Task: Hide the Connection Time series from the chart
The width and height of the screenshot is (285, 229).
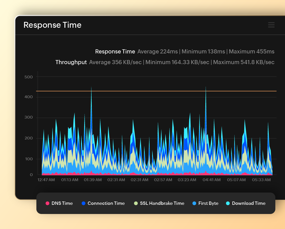Action: coord(103,203)
